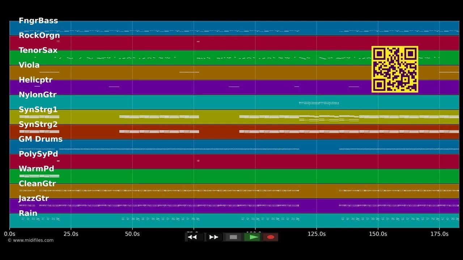463x260 pixels.
Task: Select the RockOrgn track label
Action: [39, 35]
